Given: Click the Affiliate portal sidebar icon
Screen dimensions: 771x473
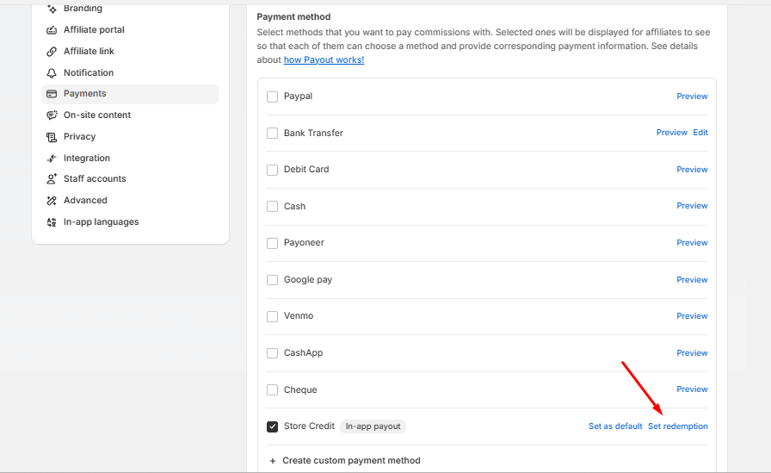Looking at the screenshot, I should pyautogui.click(x=52, y=30).
